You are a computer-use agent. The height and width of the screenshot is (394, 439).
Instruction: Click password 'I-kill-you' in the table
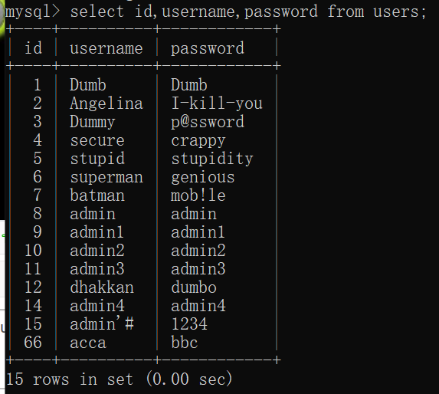tap(217, 103)
